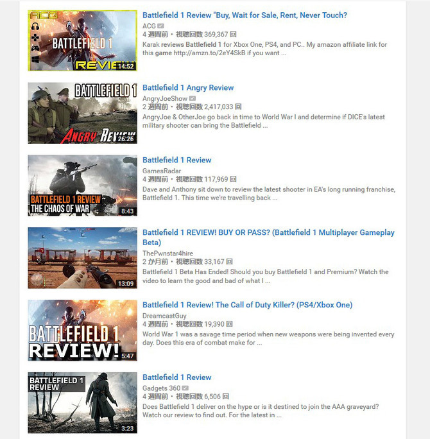Click the 26:26 duration badge
The height and width of the screenshot is (439, 430).
pos(126,139)
